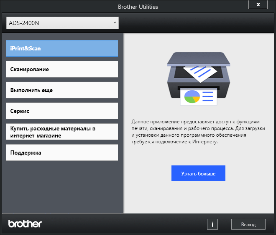Click the iPrint&Scan printer illustration

pyautogui.click(x=199, y=79)
